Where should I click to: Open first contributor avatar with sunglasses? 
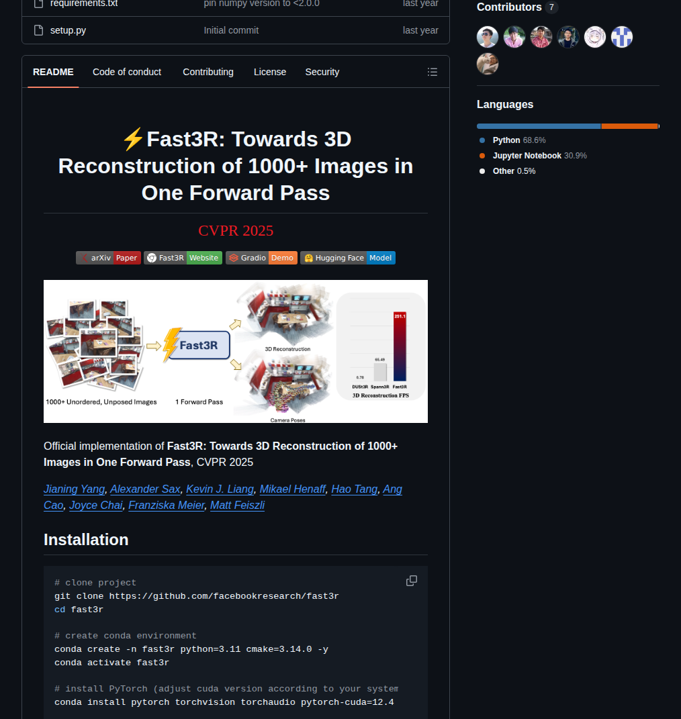point(488,37)
